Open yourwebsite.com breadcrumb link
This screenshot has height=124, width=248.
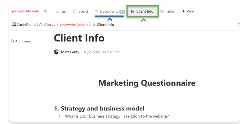74,25
